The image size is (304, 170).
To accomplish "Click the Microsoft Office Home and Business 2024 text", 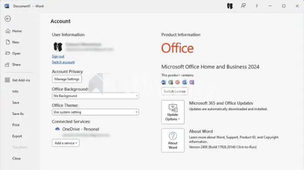I will (x=210, y=67).
